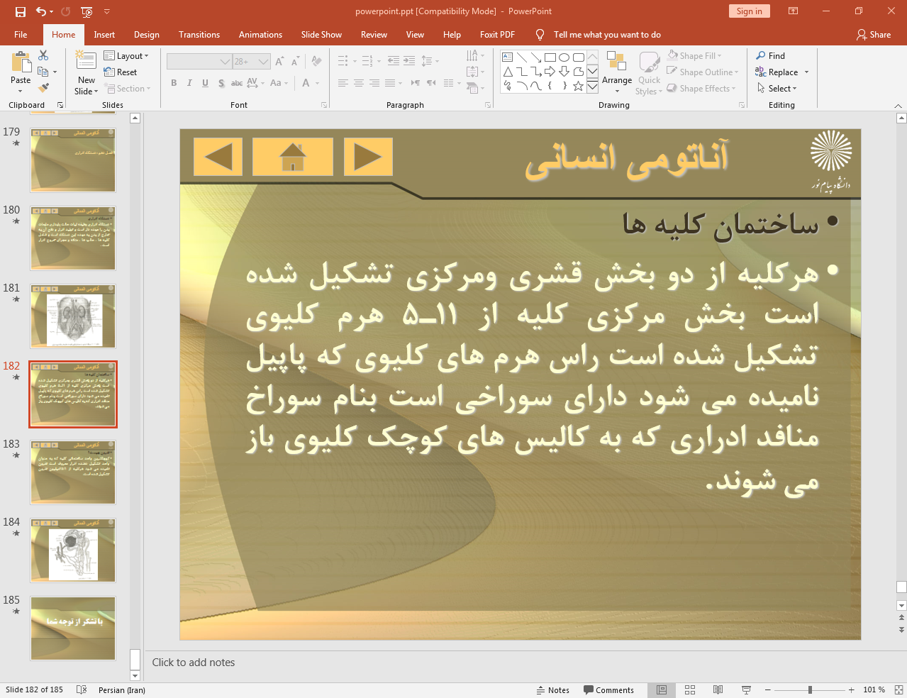Expand the shapes gallery More arrow
907x698 pixels.
pyautogui.click(x=592, y=87)
